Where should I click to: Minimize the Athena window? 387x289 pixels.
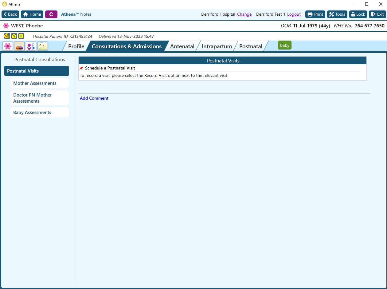click(x=353, y=4)
